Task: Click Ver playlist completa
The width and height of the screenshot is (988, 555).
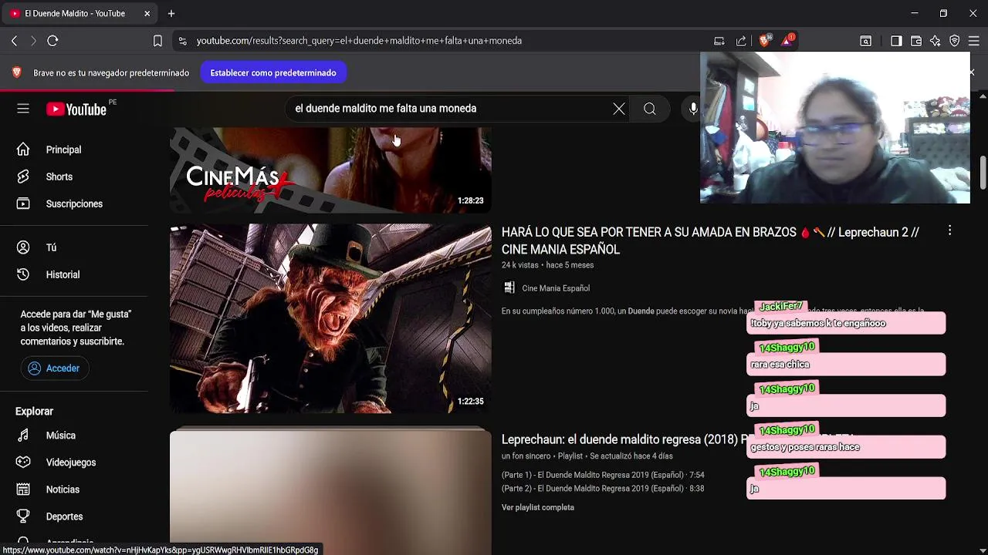Action: point(538,507)
